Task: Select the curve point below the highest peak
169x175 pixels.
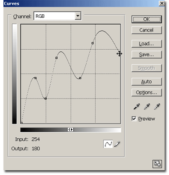Action: pyautogui.click(x=92, y=43)
